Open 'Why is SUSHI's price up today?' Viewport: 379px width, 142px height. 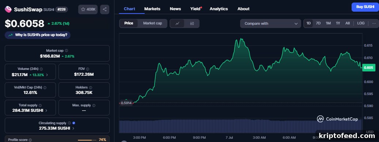(x=38, y=35)
